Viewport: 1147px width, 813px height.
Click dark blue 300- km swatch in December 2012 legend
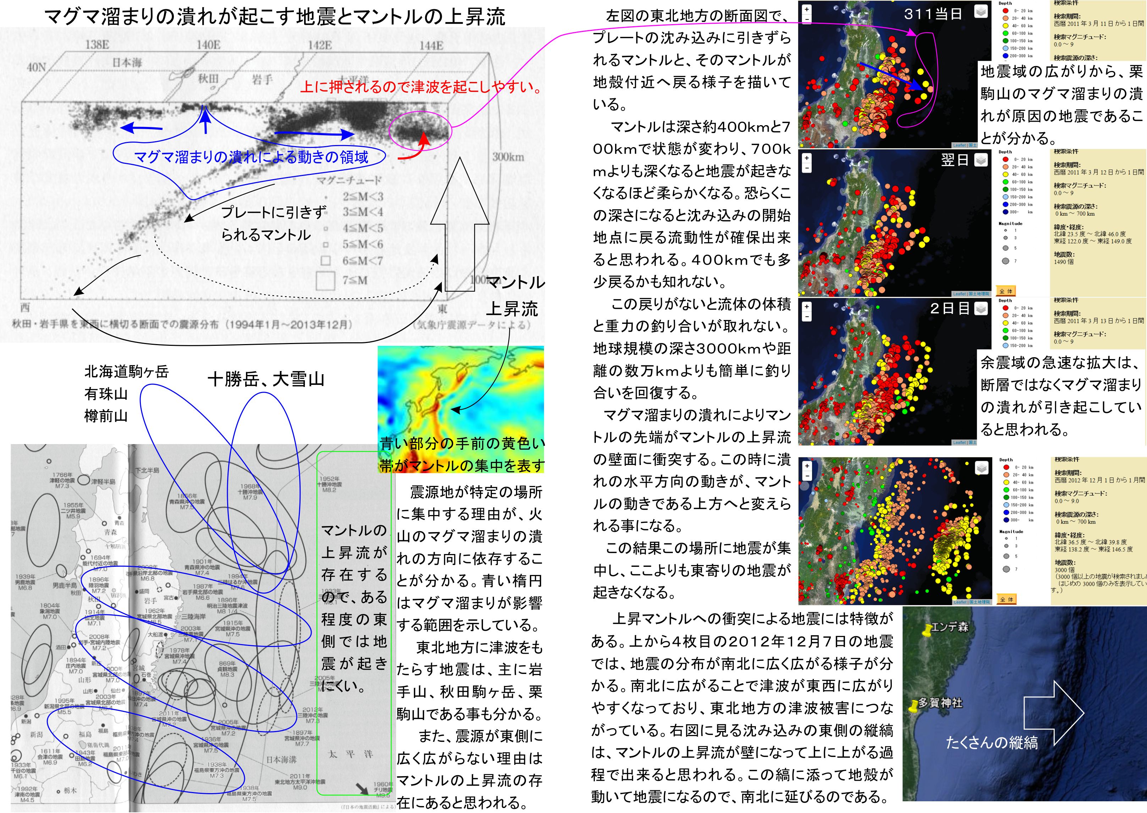pyautogui.click(x=1006, y=520)
